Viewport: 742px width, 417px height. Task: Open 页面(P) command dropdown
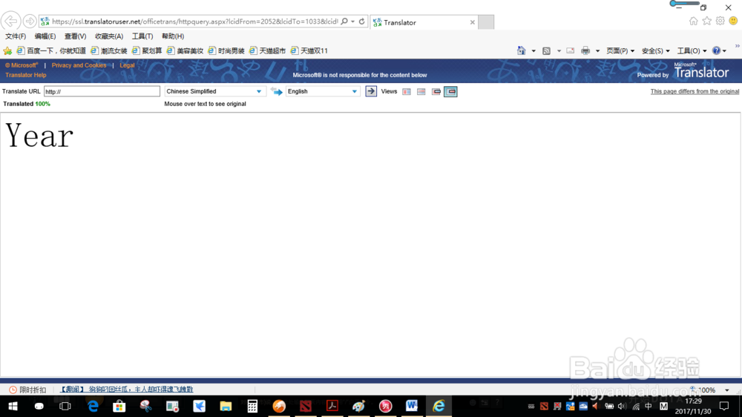(620, 50)
